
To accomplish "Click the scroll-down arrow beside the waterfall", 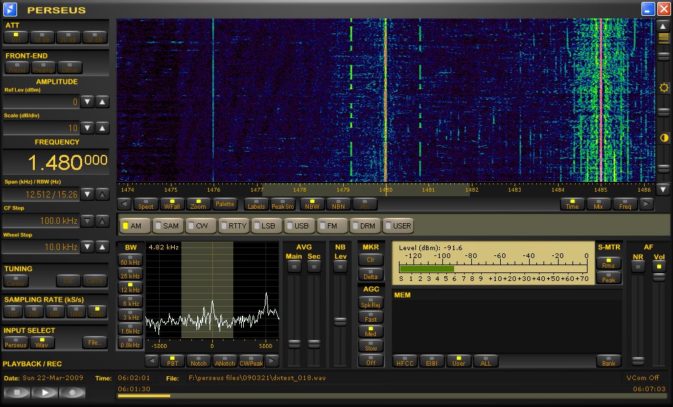I will tap(663, 188).
